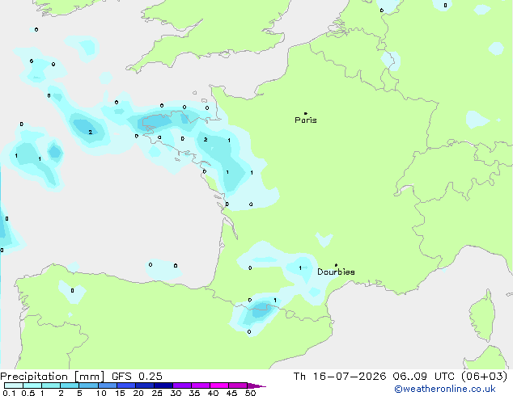This screenshot has height=396, width=513.
Task: Click the legend value label 0.1
Action: coord(9,393)
